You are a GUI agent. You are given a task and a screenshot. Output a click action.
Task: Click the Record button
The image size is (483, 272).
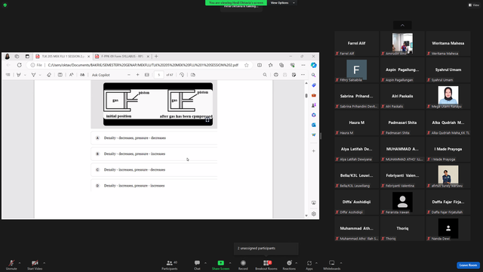click(x=243, y=264)
